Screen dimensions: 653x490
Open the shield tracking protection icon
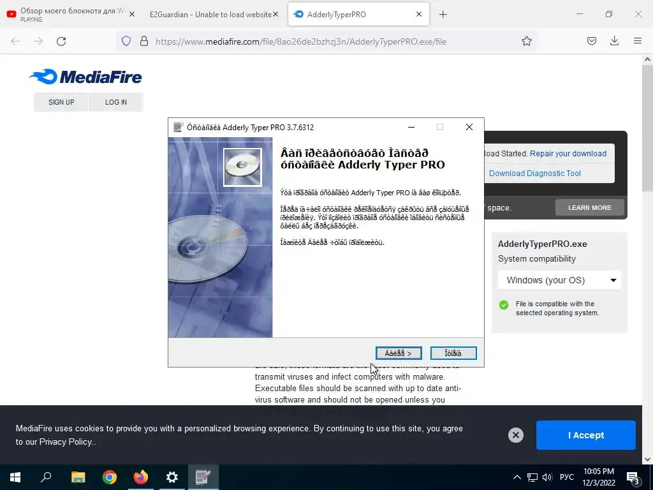tap(126, 41)
